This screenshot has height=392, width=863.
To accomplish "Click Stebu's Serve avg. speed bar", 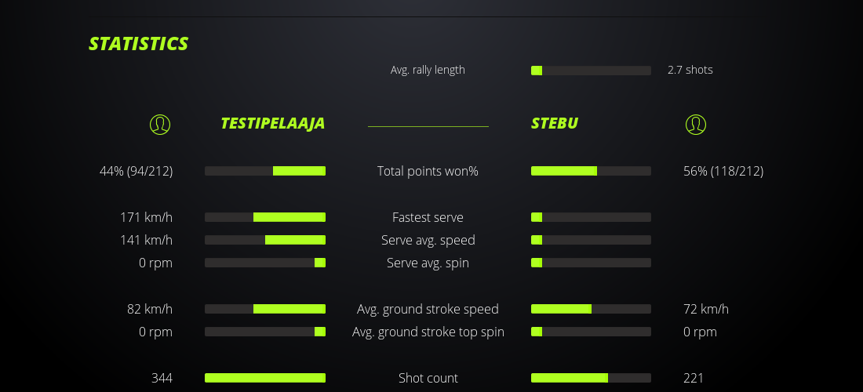I will tap(591, 240).
